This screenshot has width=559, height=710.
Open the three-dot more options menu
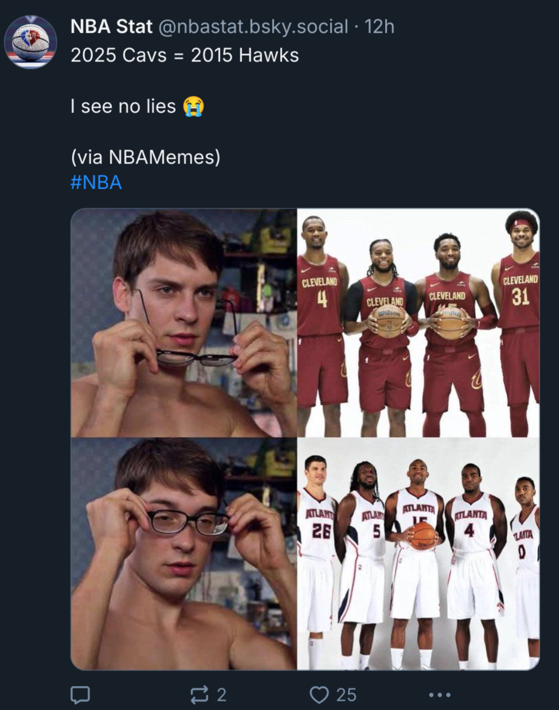(440, 695)
